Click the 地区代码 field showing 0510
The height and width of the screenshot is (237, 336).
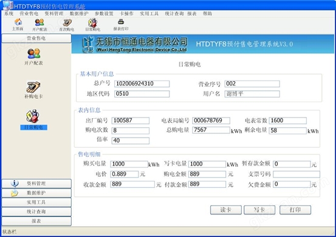[142, 94]
